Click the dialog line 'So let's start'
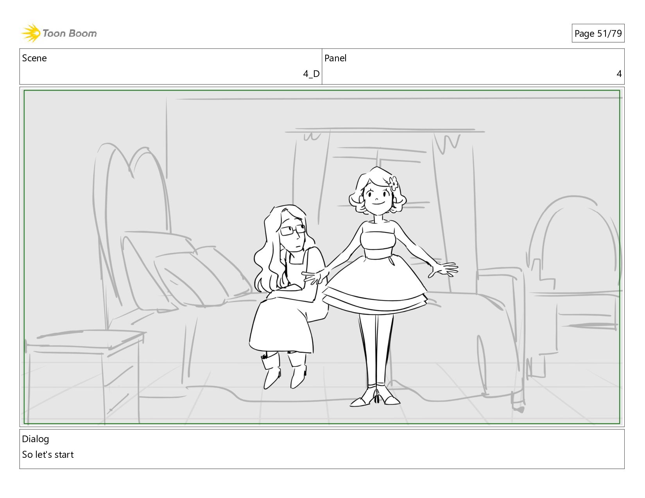The image size is (645, 498). click(x=48, y=455)
